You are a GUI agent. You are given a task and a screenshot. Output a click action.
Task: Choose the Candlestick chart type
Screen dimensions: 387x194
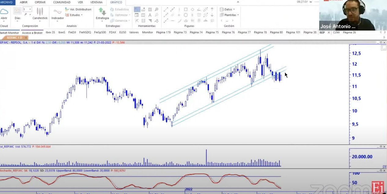[40, 14]
